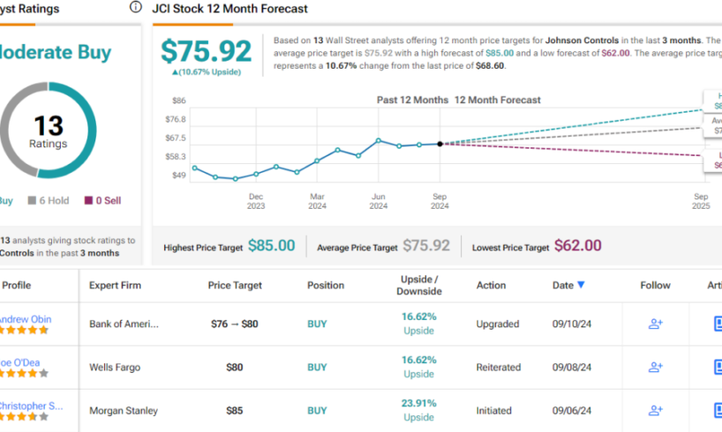This screenshot has width=722, height=432.
Task: Click the info icon beside Analyst Ratings
Action: (x=135, y=8)
